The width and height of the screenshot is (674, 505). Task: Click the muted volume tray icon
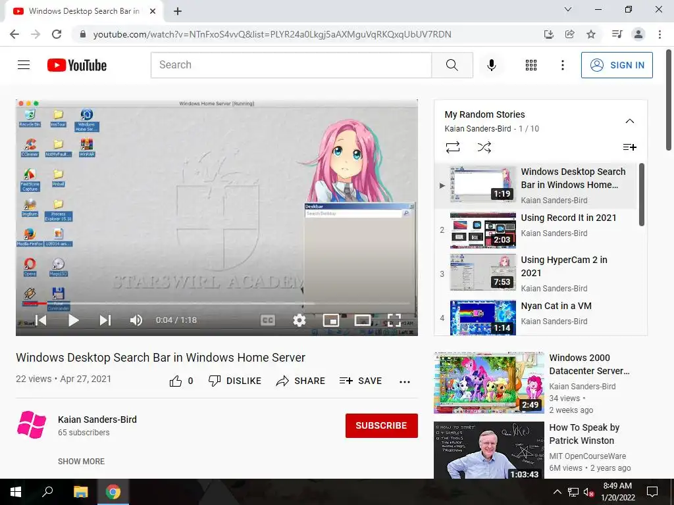589,492
